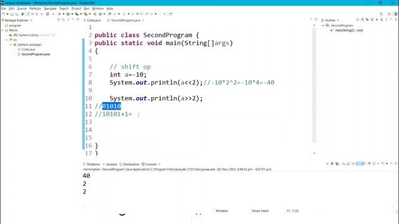Click the Debug bug icon in toolbar

tap(59, 14)
